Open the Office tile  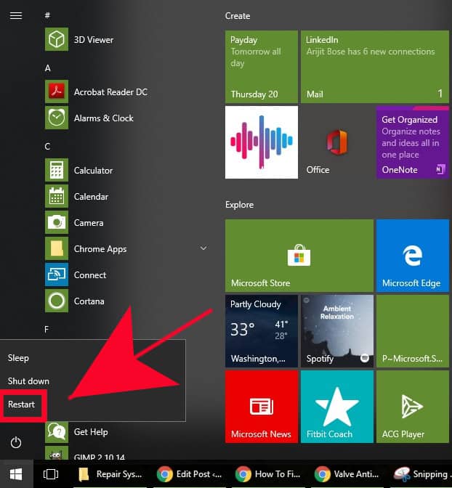(x=337, y=142)
